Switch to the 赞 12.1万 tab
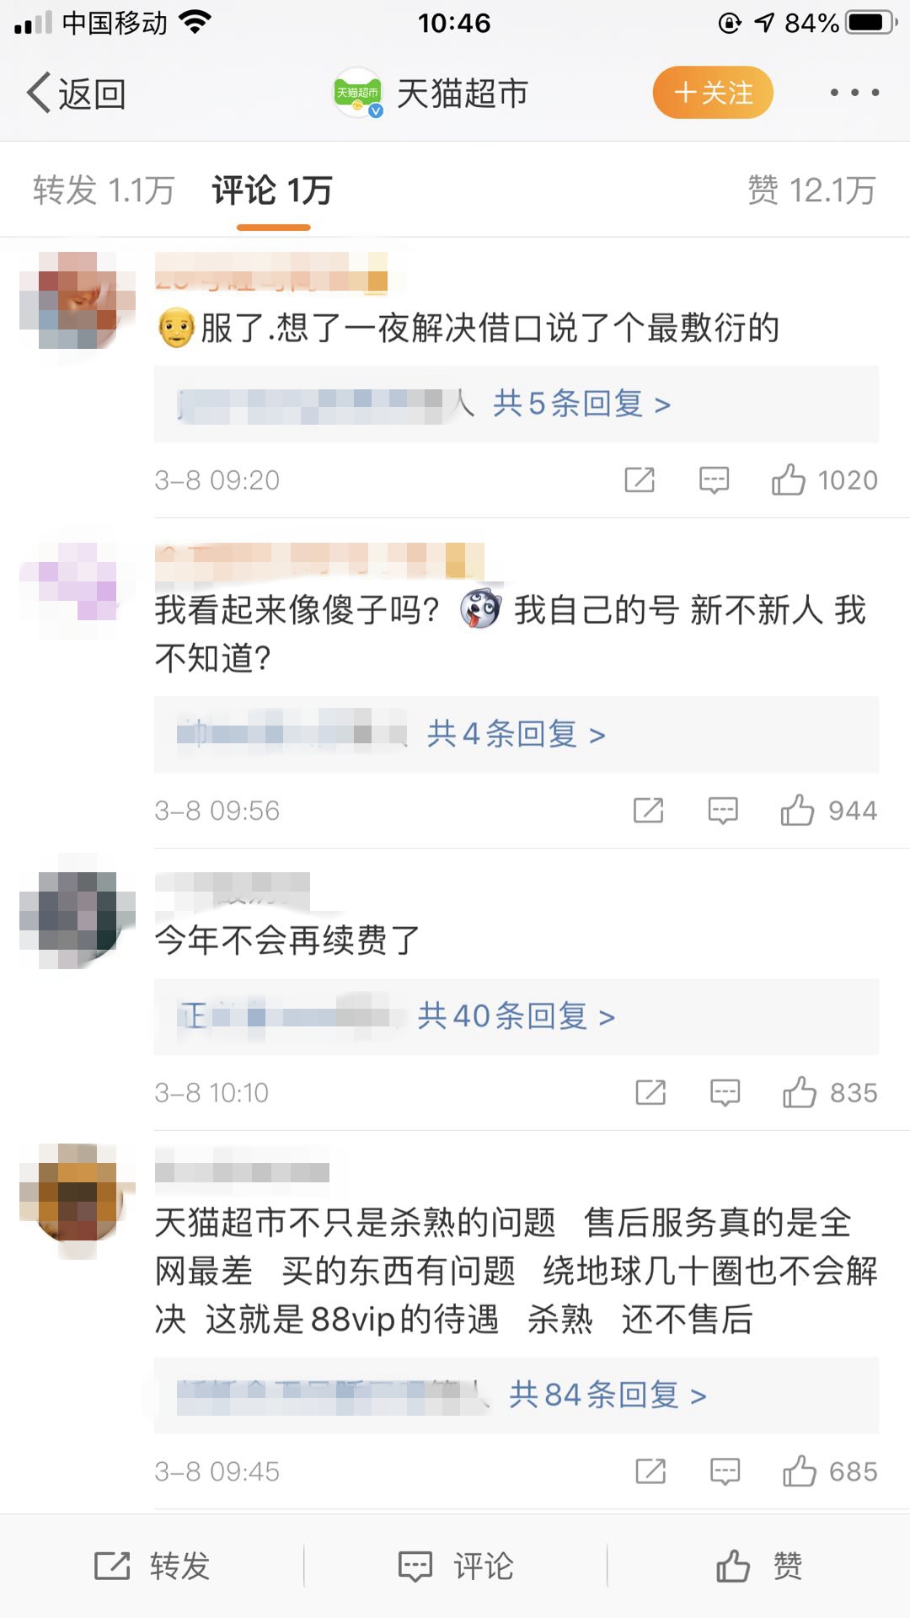The image size is (910, 1618). point(812,190)
